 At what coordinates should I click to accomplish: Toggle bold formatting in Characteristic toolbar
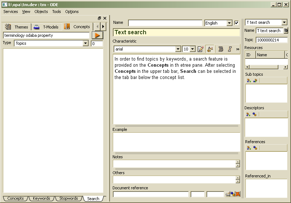221,49
